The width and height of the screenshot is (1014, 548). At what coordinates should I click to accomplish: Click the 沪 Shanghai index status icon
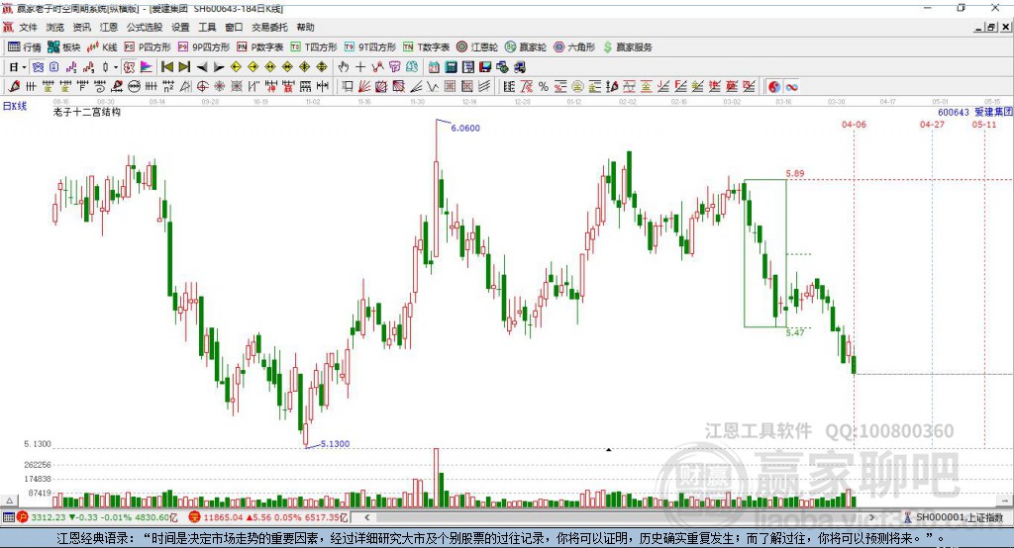point(23,517)
